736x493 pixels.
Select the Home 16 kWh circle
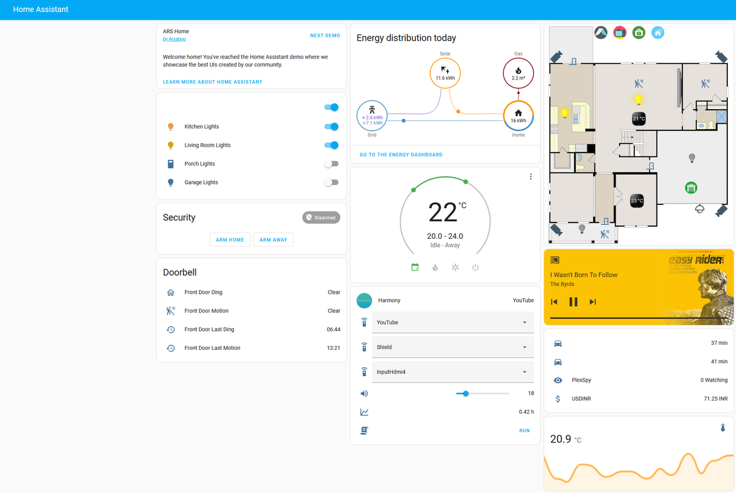[519, 116]
